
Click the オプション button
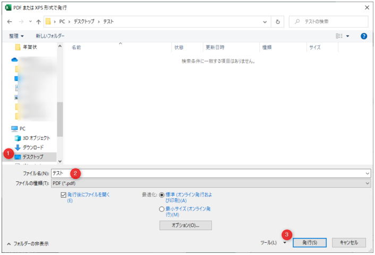(185, 225)
